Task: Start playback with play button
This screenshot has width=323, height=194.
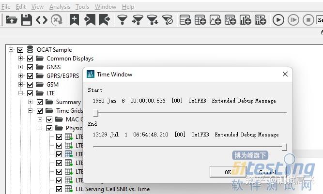Action: 278,20
